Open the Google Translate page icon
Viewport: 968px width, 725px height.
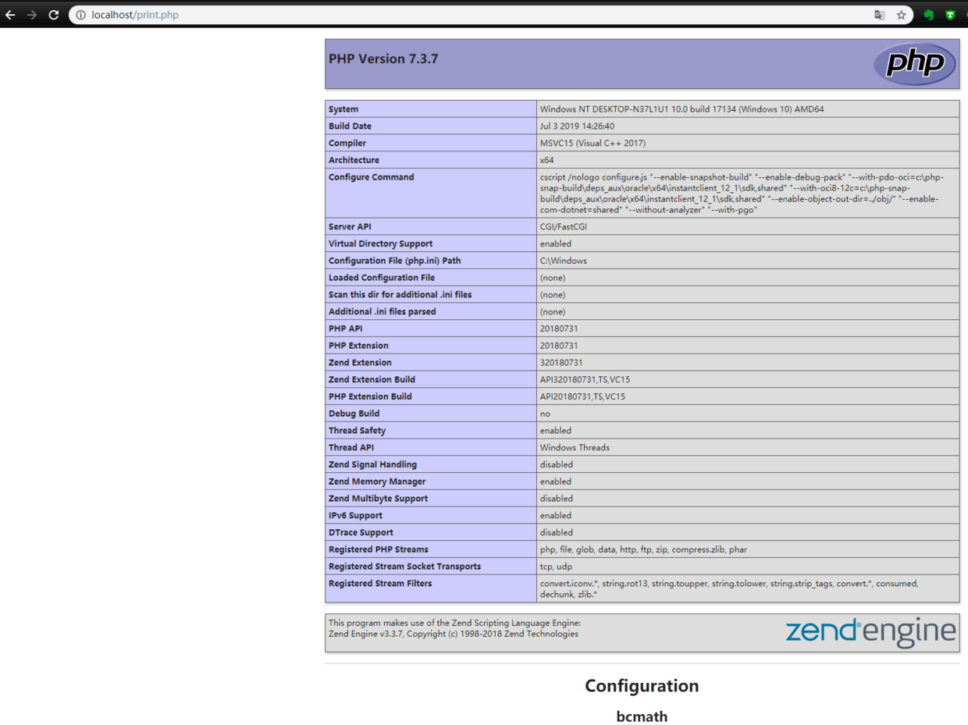coord(879,15)
